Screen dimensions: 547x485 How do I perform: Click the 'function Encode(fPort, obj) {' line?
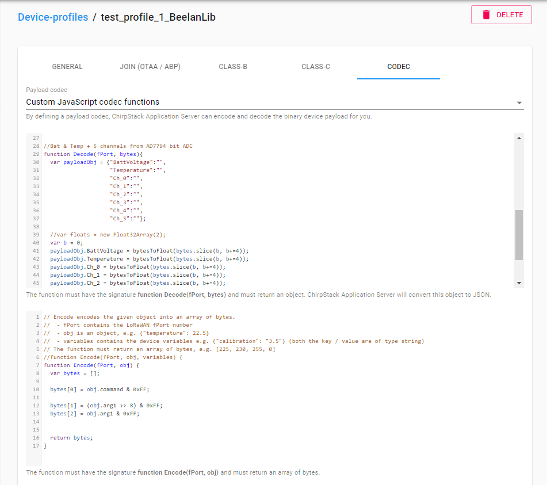91,365
